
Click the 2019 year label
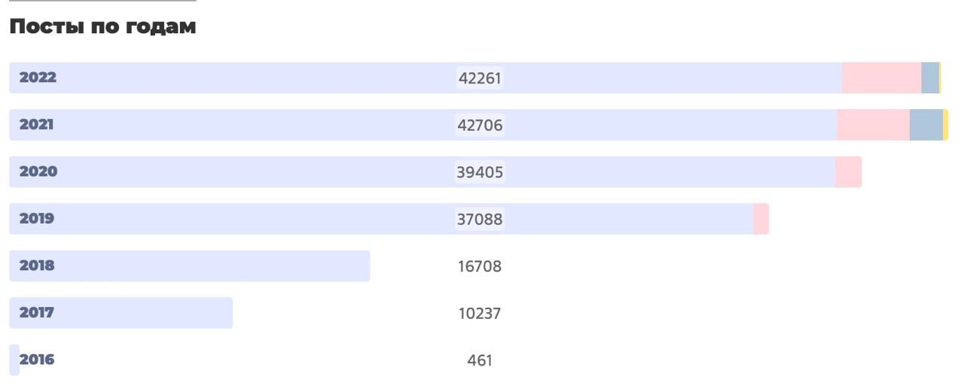point(38,219)
